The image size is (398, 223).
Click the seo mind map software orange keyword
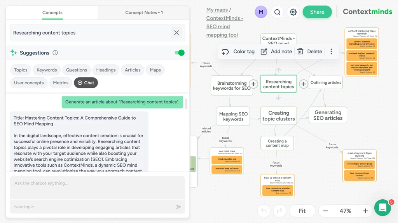pos(227,169)
